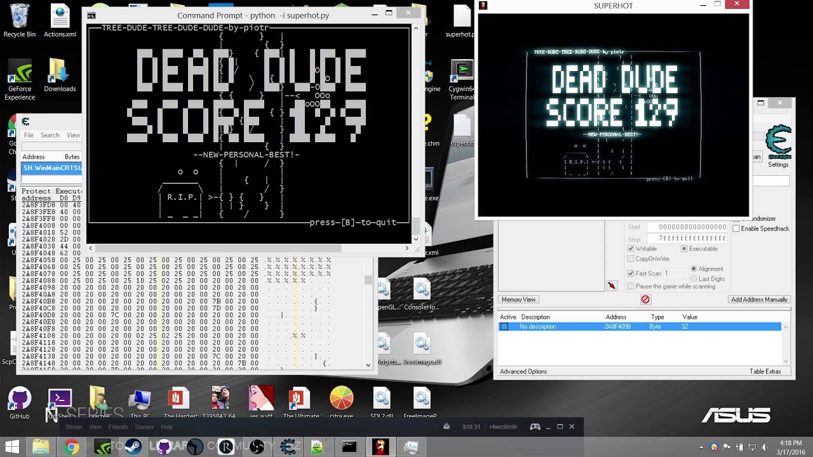The height and width of the screenshot is (457, 813).
Task: Toggle the Writable checkbox
Action: click(x=631, y=249)
